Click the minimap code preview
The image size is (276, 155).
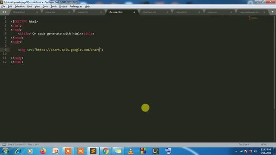254,18
